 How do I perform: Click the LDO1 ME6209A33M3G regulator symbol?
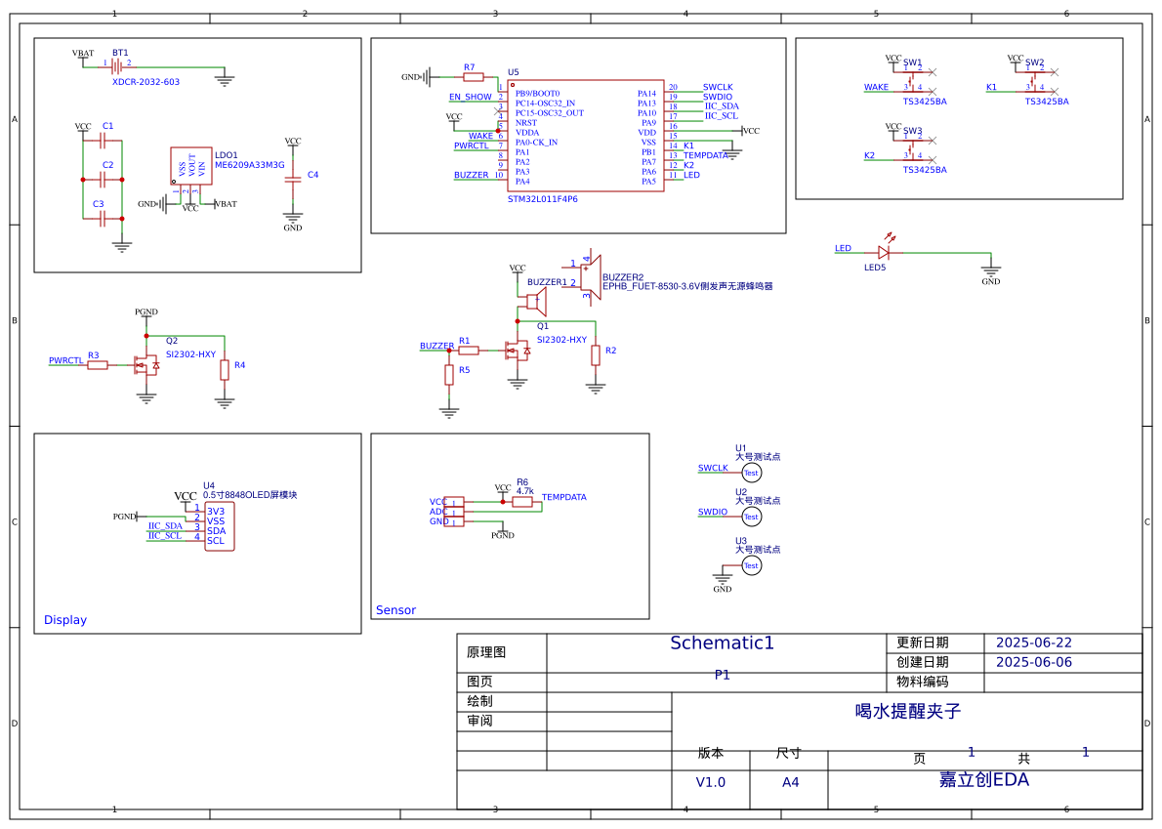click(191, 165)
